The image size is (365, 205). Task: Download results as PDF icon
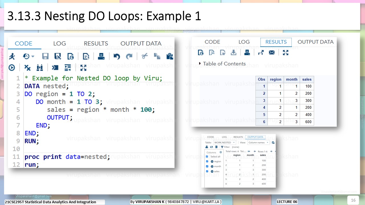coord(211,53)
